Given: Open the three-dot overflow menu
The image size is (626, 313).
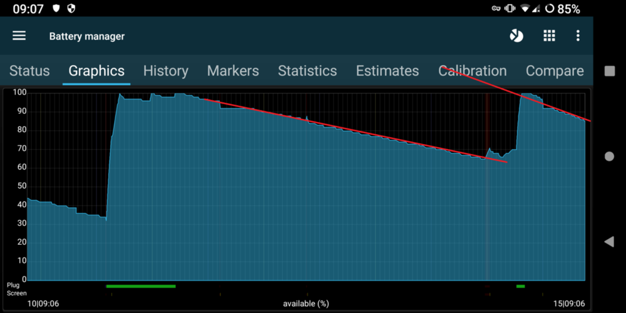Looking at the screenshot, I should click(x=578, y=36).
